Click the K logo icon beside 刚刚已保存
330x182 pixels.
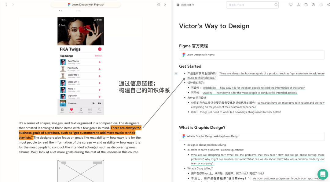pos(178,5)
